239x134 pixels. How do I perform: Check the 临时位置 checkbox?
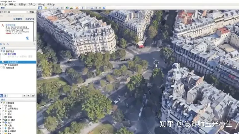coord(1,68)
